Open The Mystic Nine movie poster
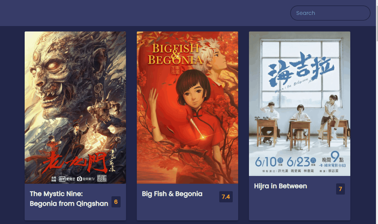Screen dimensions: 378x224 coord(75,107)
